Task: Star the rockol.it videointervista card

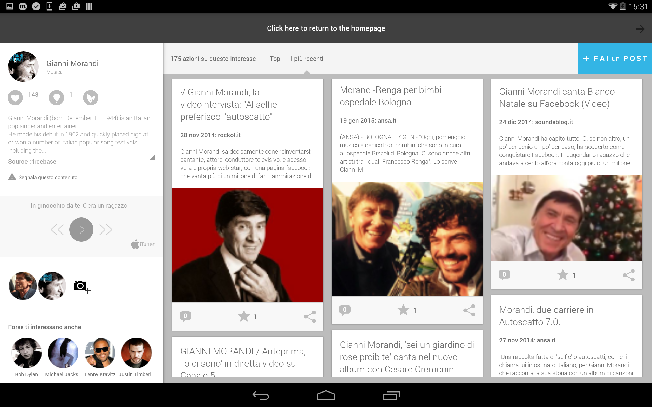Action: tap(244, 316)
